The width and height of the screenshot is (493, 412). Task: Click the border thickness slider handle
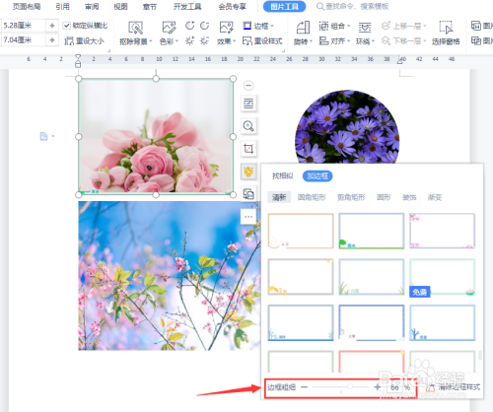[350, 387]
